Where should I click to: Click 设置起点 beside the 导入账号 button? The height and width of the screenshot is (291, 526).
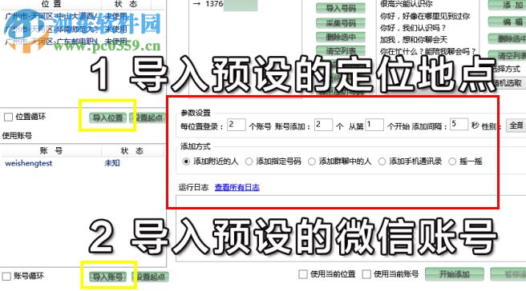(150, 277)
